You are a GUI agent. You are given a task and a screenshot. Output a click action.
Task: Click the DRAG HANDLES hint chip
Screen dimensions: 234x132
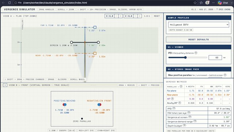coord(46,10)
